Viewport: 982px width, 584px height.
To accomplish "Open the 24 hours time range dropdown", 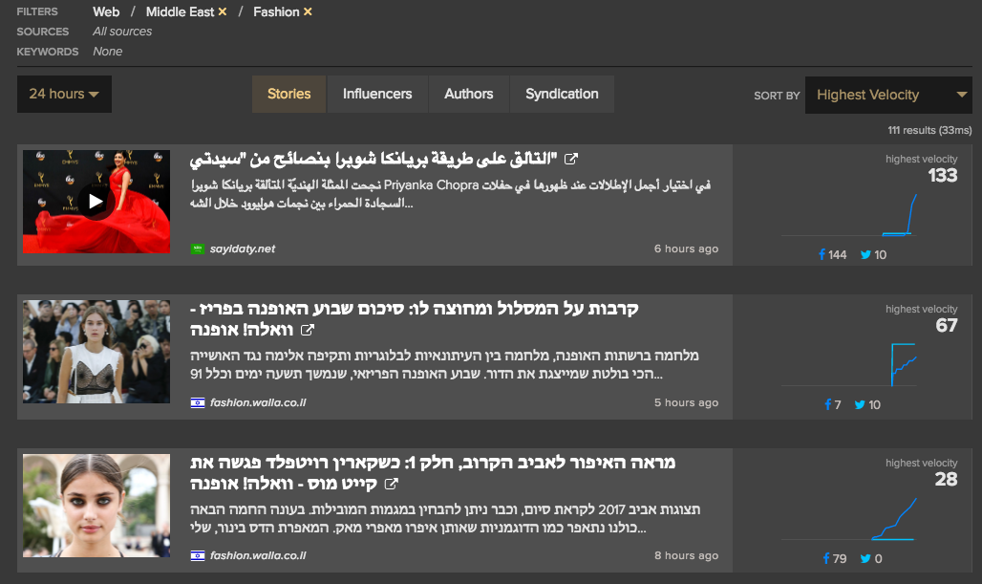I will click(x=64, y=94).
